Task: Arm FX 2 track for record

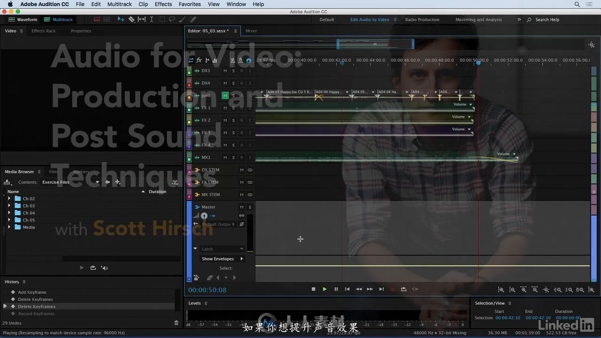Action: point(242,120)
